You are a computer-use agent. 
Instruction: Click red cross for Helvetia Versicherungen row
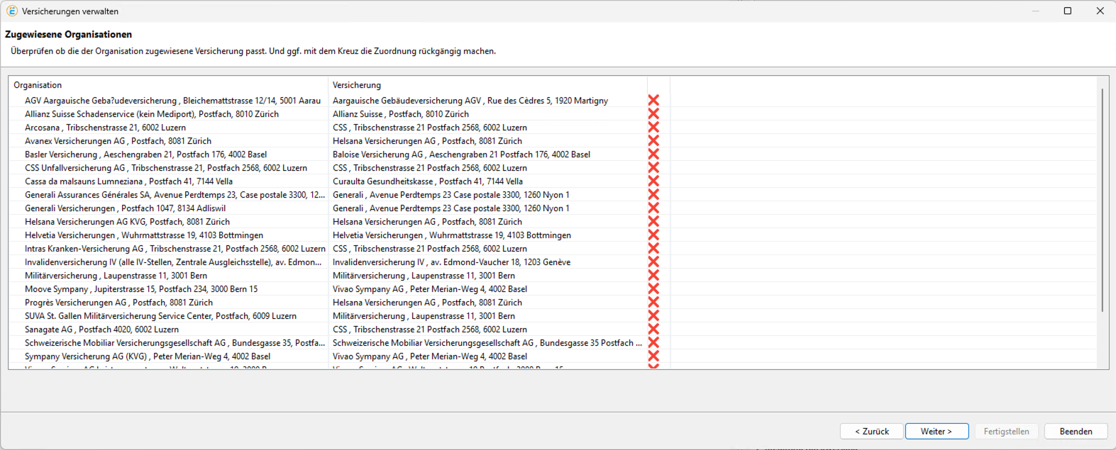[653, 235]
